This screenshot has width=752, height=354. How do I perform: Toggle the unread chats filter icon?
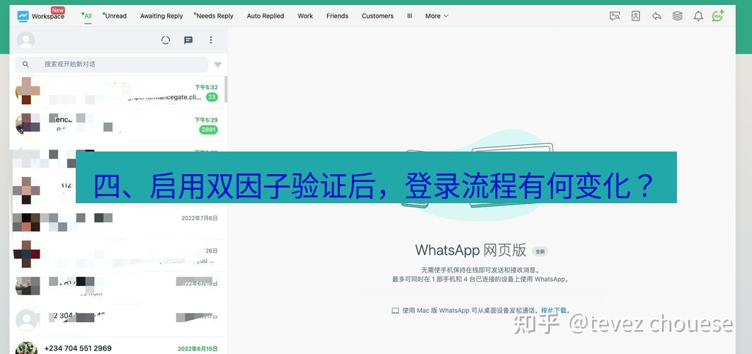217,64
